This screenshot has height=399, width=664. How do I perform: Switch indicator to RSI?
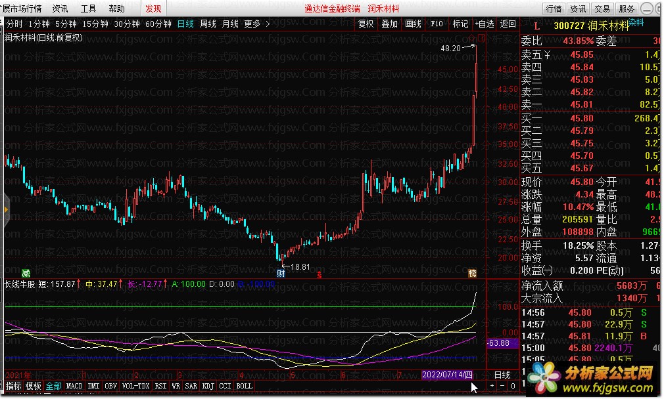(x=160, y=386)
